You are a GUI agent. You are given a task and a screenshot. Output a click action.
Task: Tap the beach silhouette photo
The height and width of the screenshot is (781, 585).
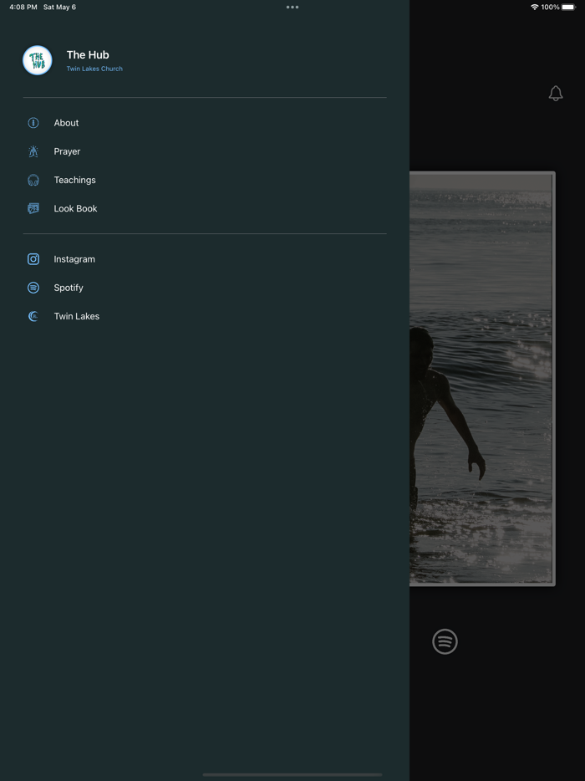point(482,379)
